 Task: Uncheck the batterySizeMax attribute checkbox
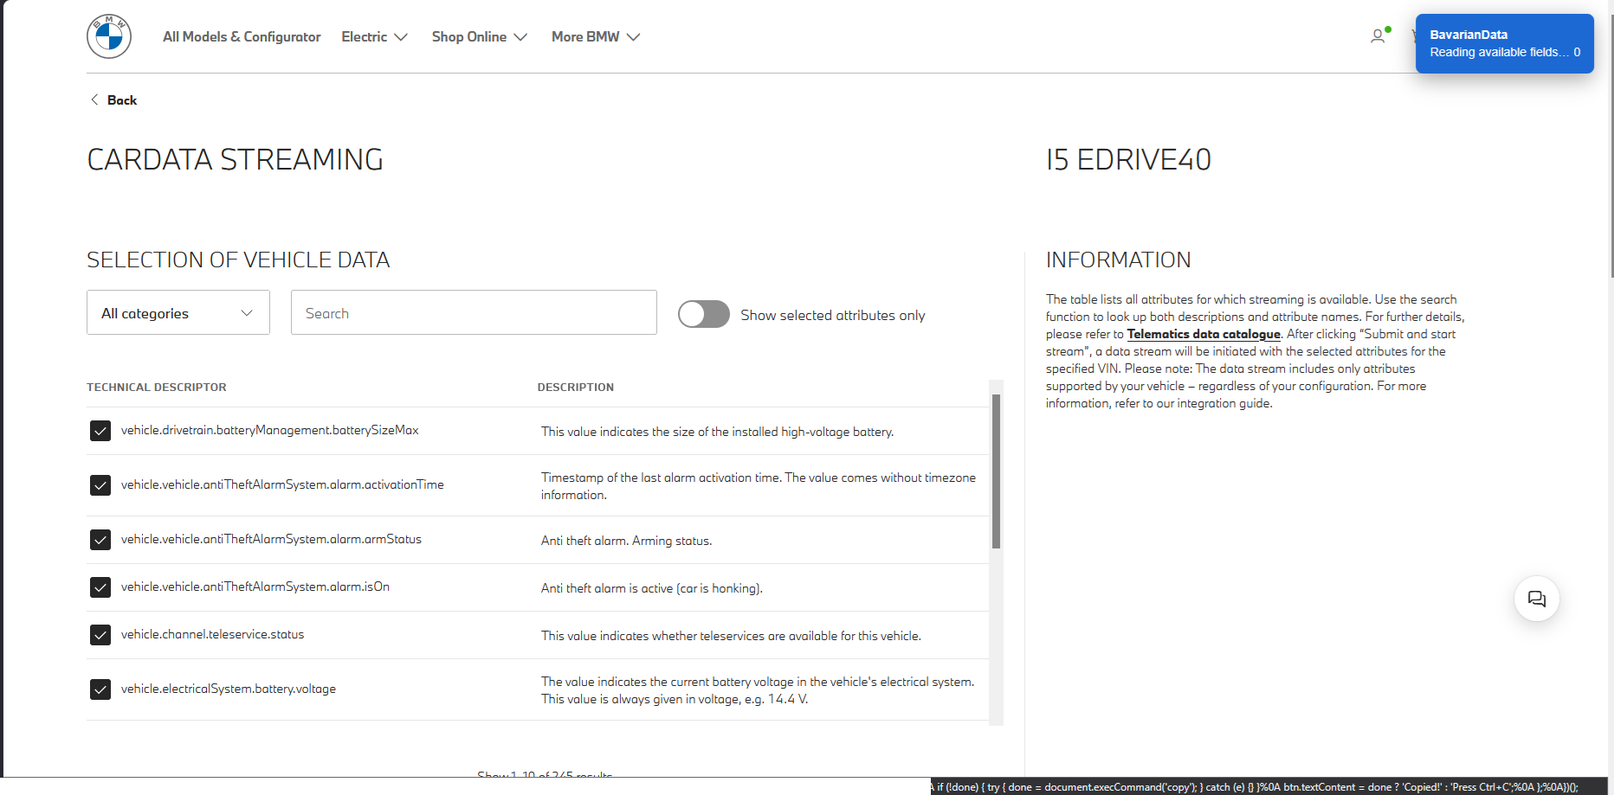[x=100, y=431]
